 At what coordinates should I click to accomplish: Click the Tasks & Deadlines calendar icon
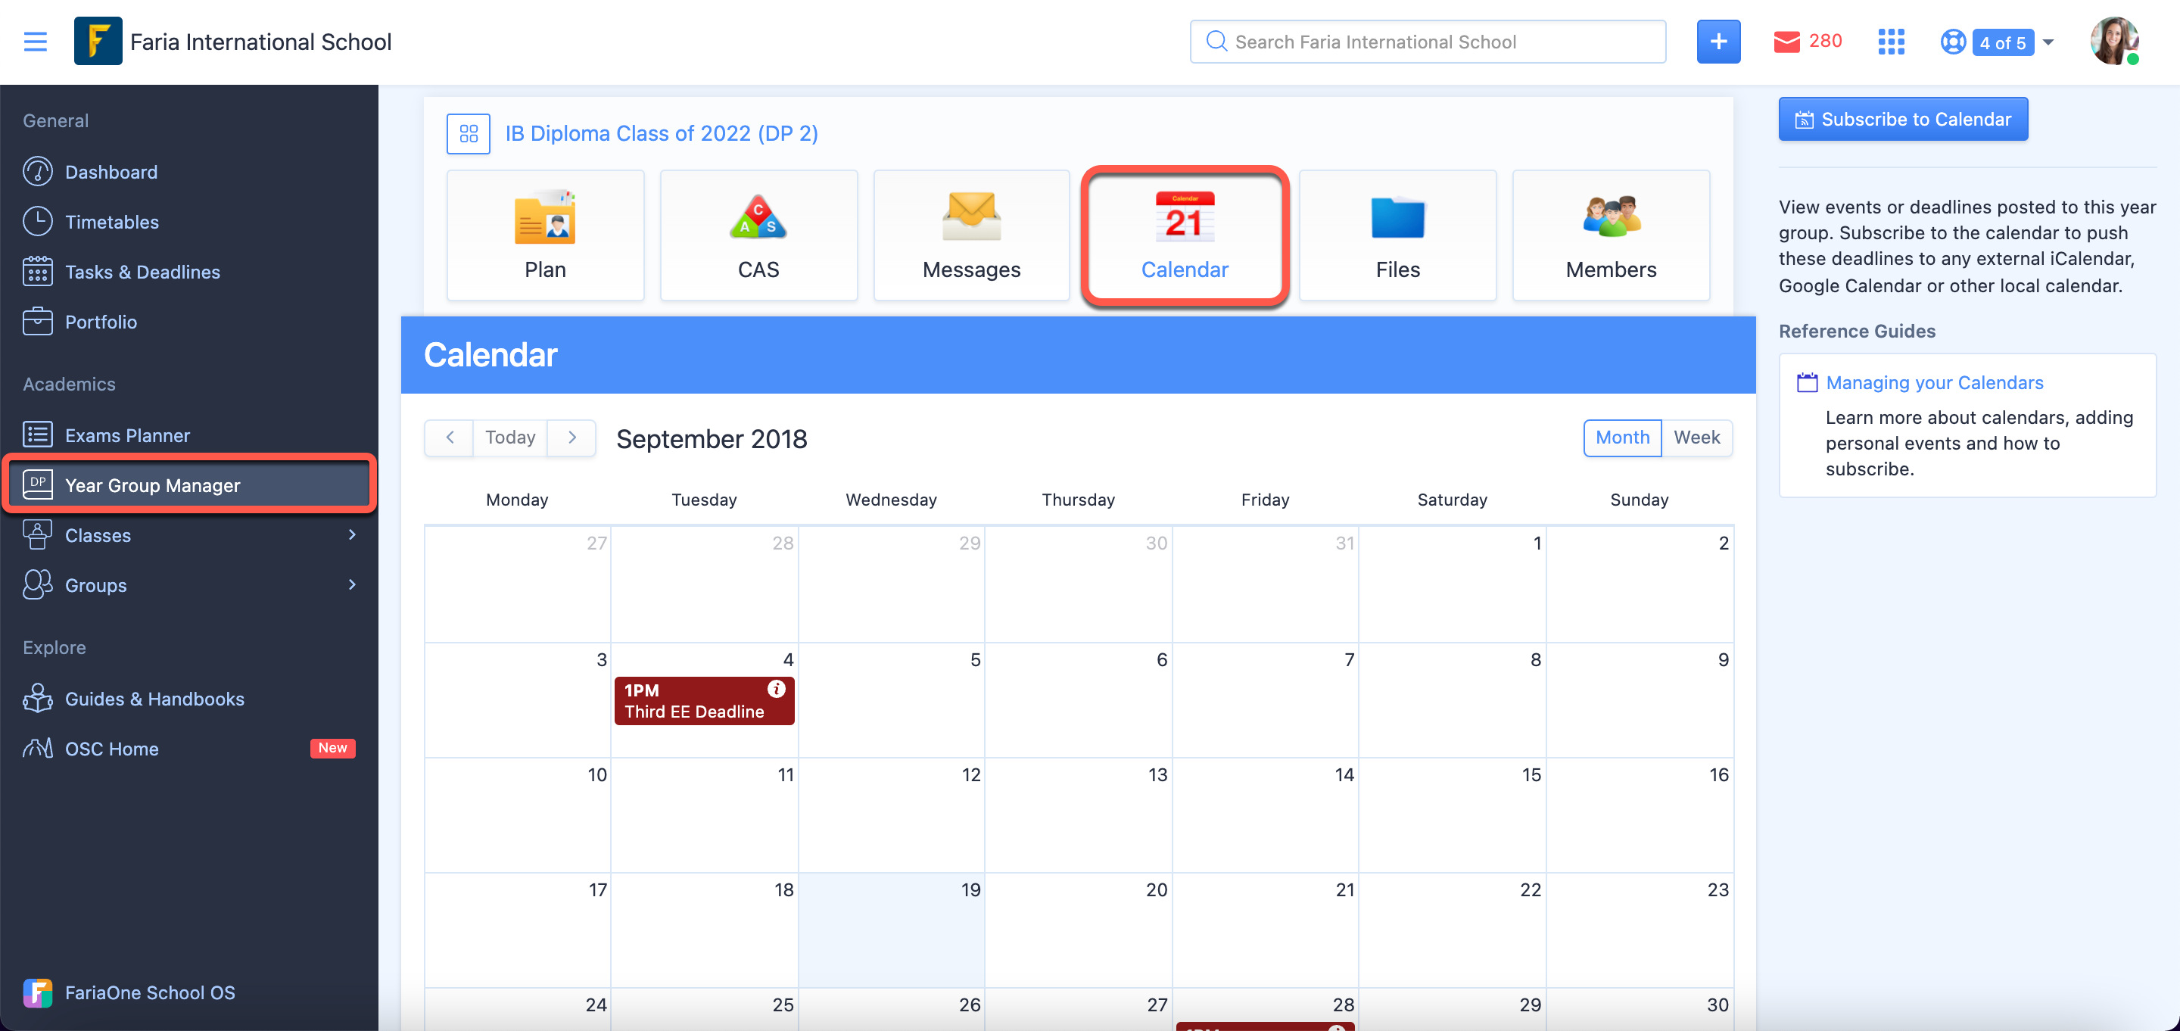(x=37, y=271)
